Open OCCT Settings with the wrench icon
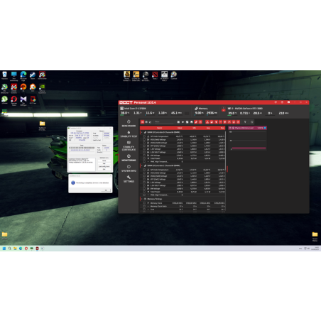 coord(129,179)
